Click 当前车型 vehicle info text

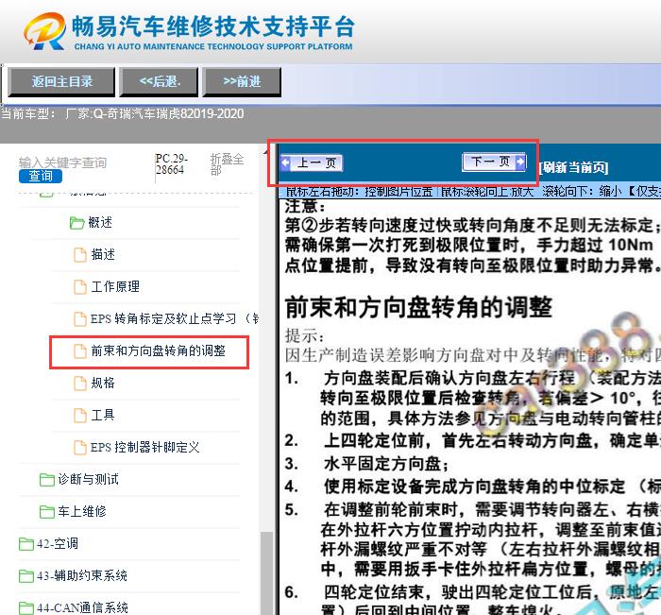(x=122, y=114)
